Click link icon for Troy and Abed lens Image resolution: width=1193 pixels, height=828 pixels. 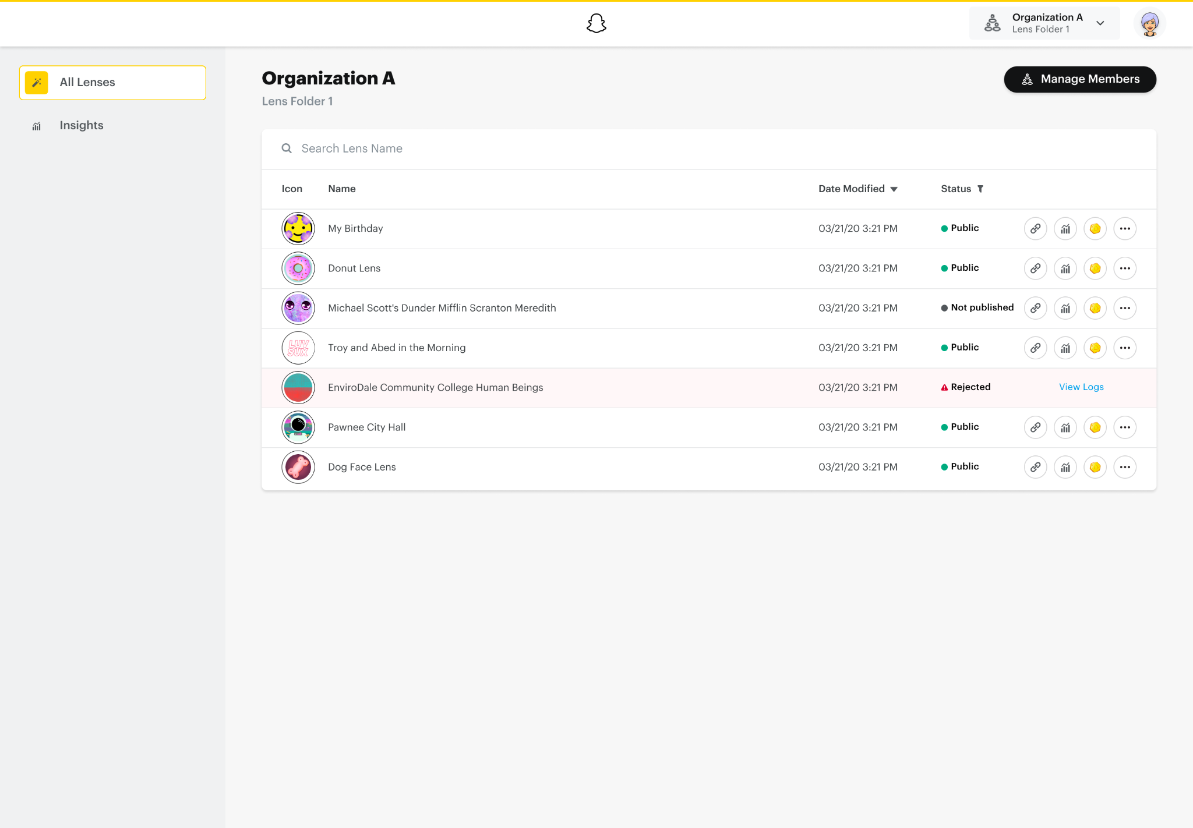1035,348
